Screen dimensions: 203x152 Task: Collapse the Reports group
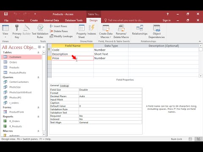(x=38, y=117)
